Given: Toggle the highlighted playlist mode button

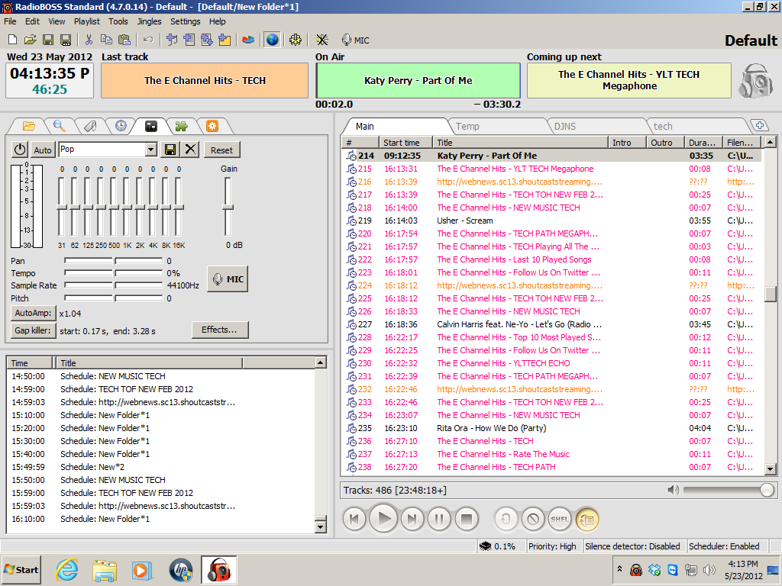Looking at the screenshot, I should 587,519.
